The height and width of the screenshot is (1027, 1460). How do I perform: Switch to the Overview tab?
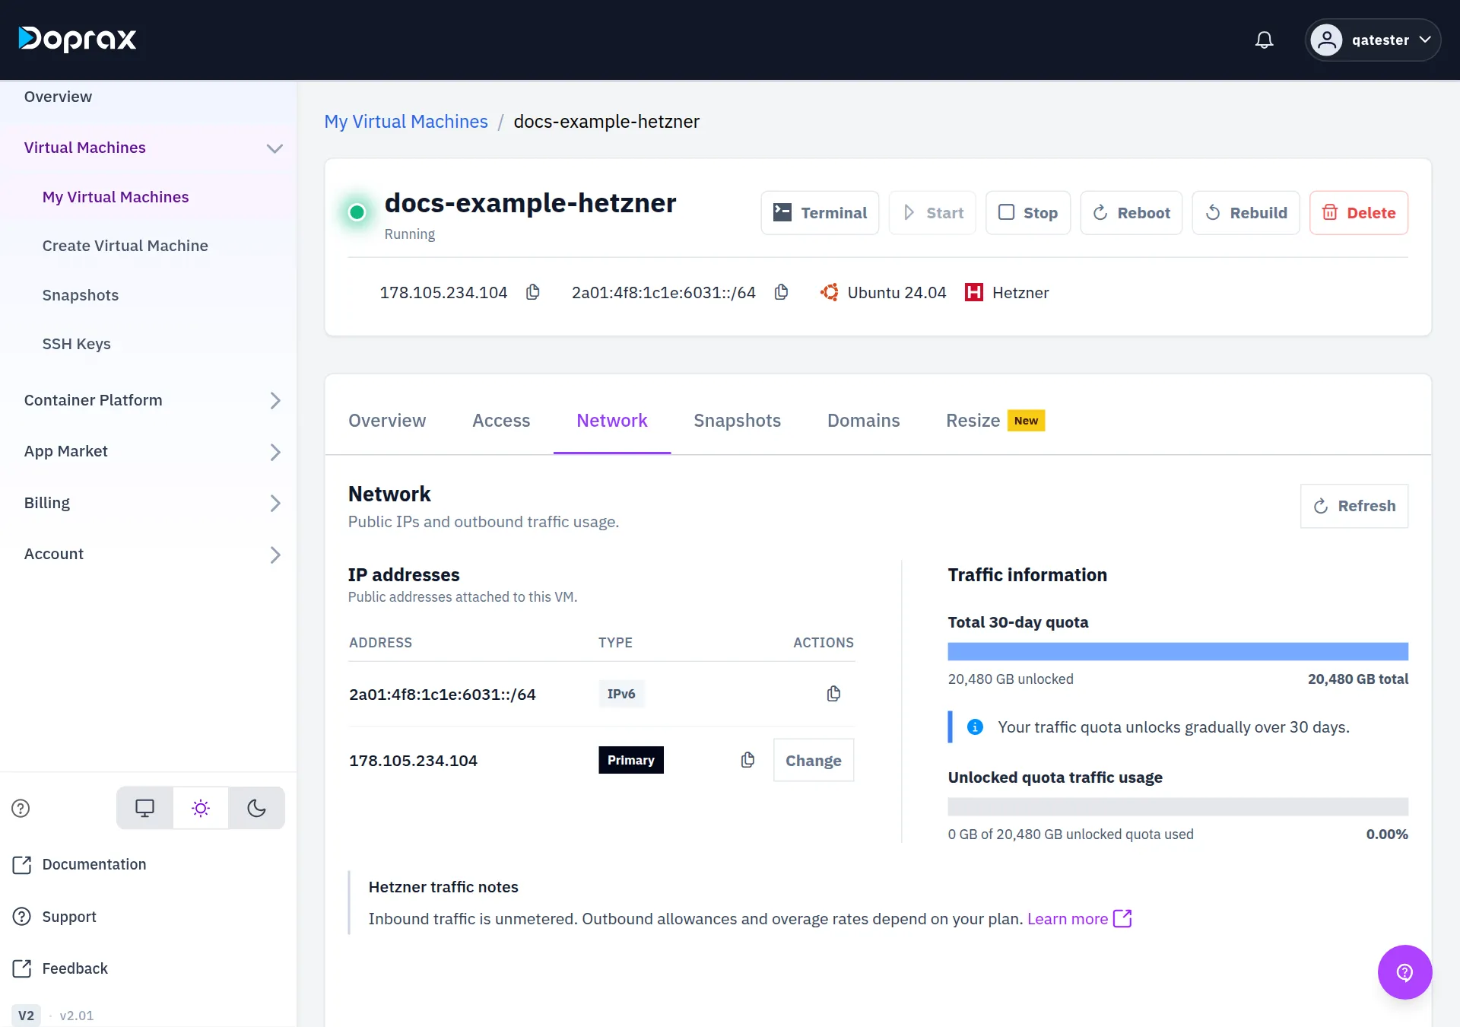tap(387, 421)
